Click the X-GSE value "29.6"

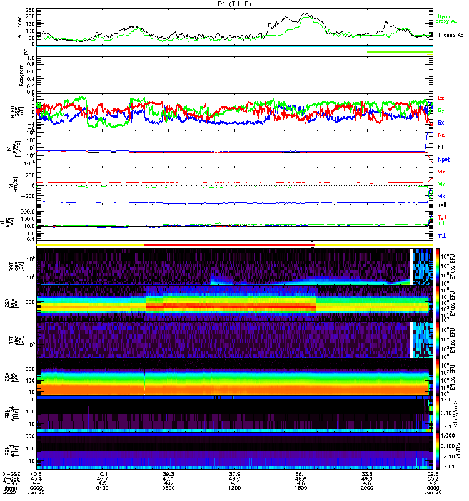[433, 475]
